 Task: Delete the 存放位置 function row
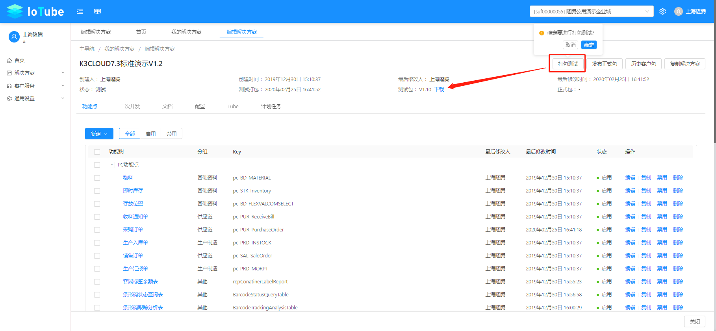678,204
